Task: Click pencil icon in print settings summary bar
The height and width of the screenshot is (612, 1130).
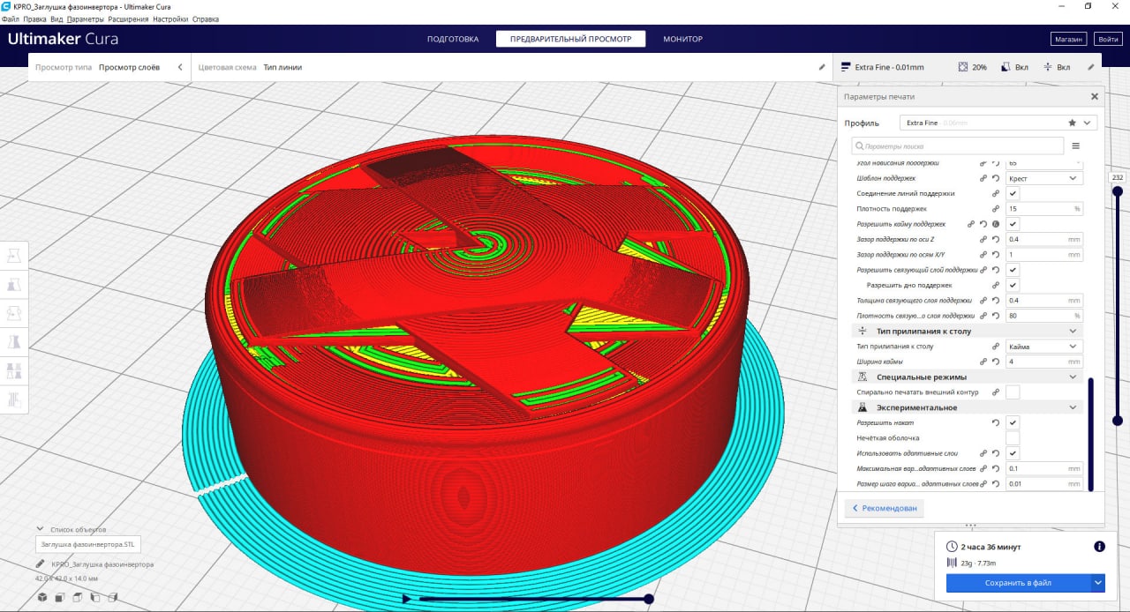Action: pyautogui.click(x=1090, y=67)
